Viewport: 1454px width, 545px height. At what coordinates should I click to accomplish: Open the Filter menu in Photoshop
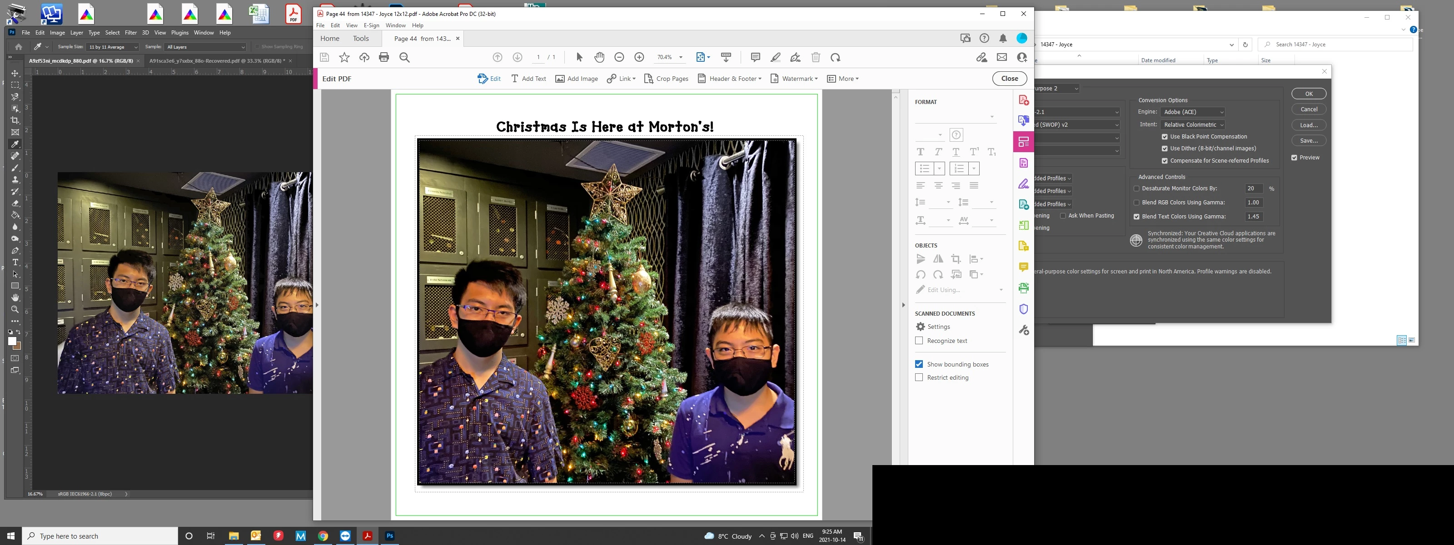pos(130,33)
